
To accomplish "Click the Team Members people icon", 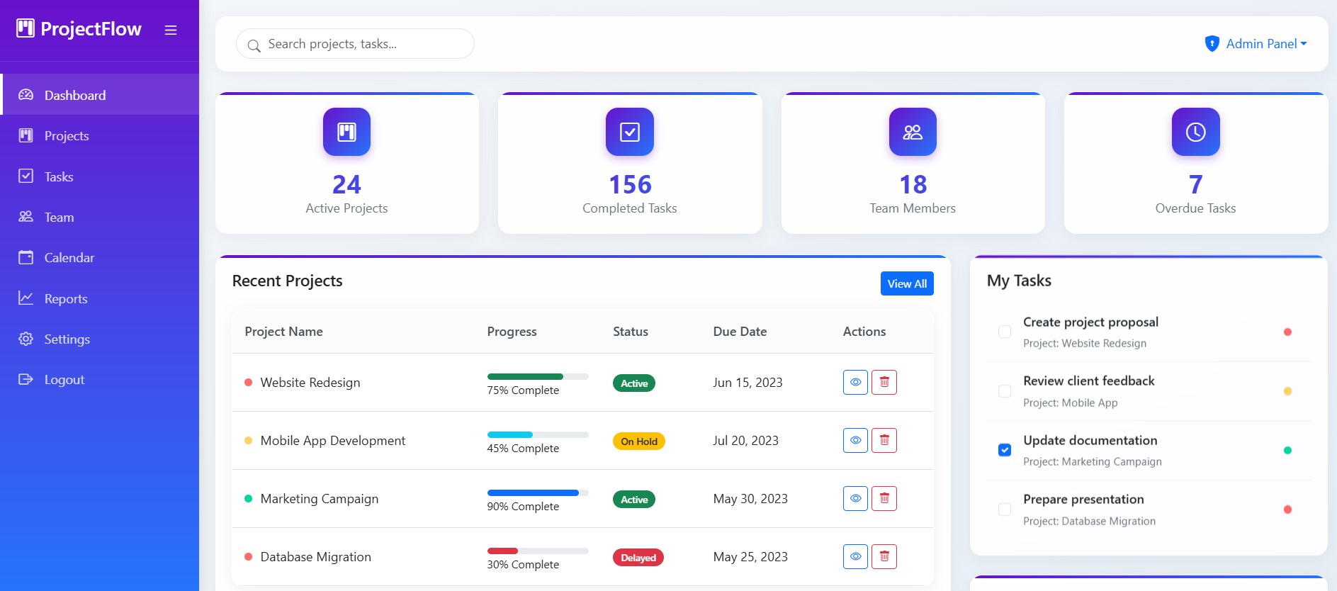I will 913,132.
